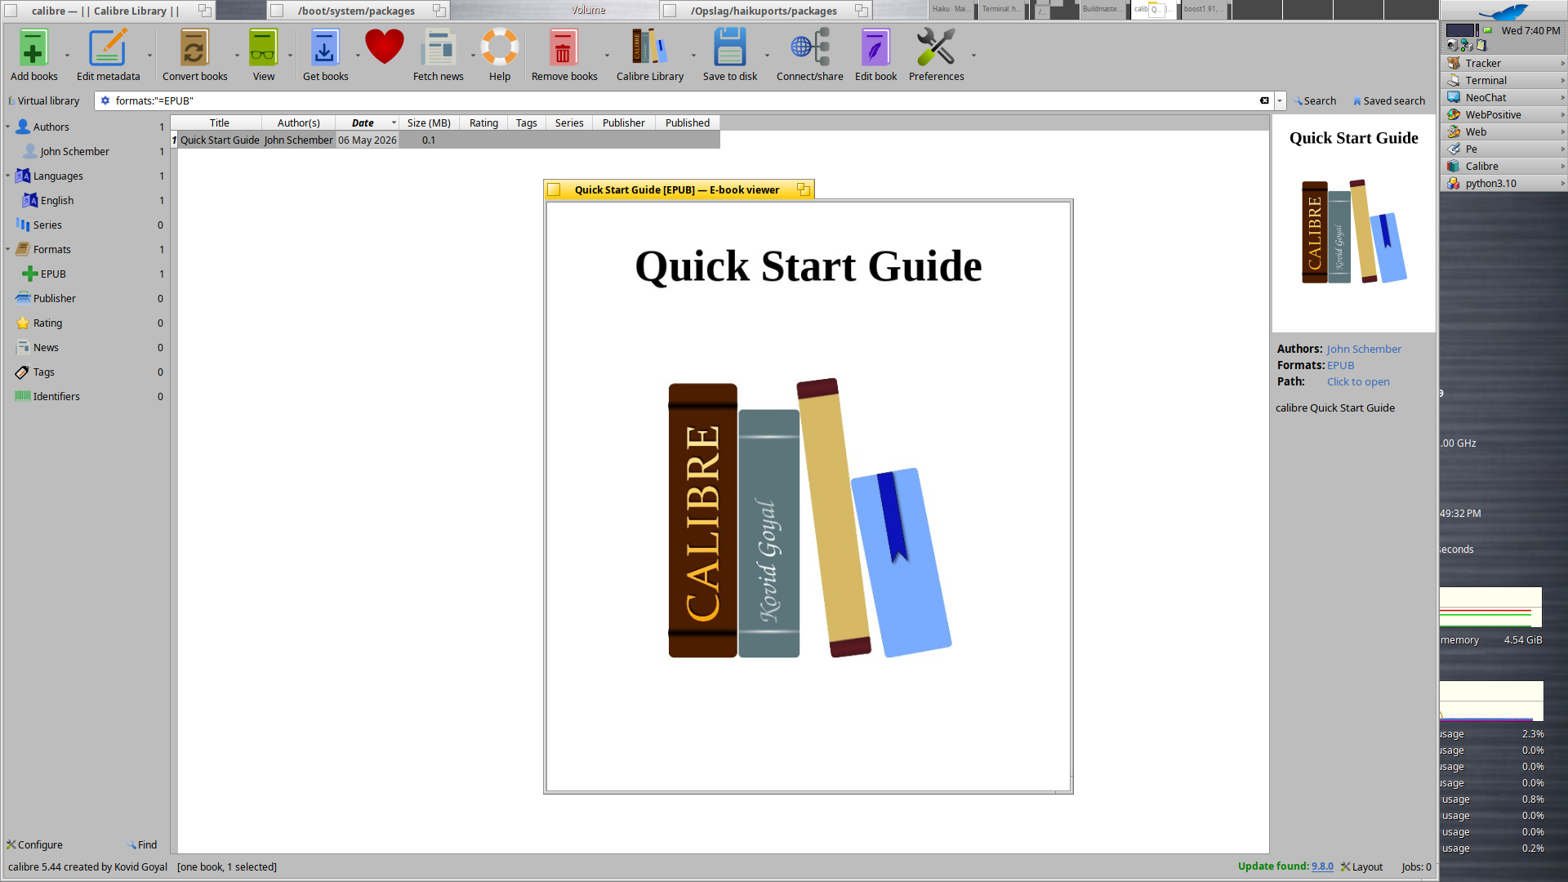The height and width of the screenshot is (882, 1568).
Task: Click the EPUB format link
Action: (x=1340, y=365)
